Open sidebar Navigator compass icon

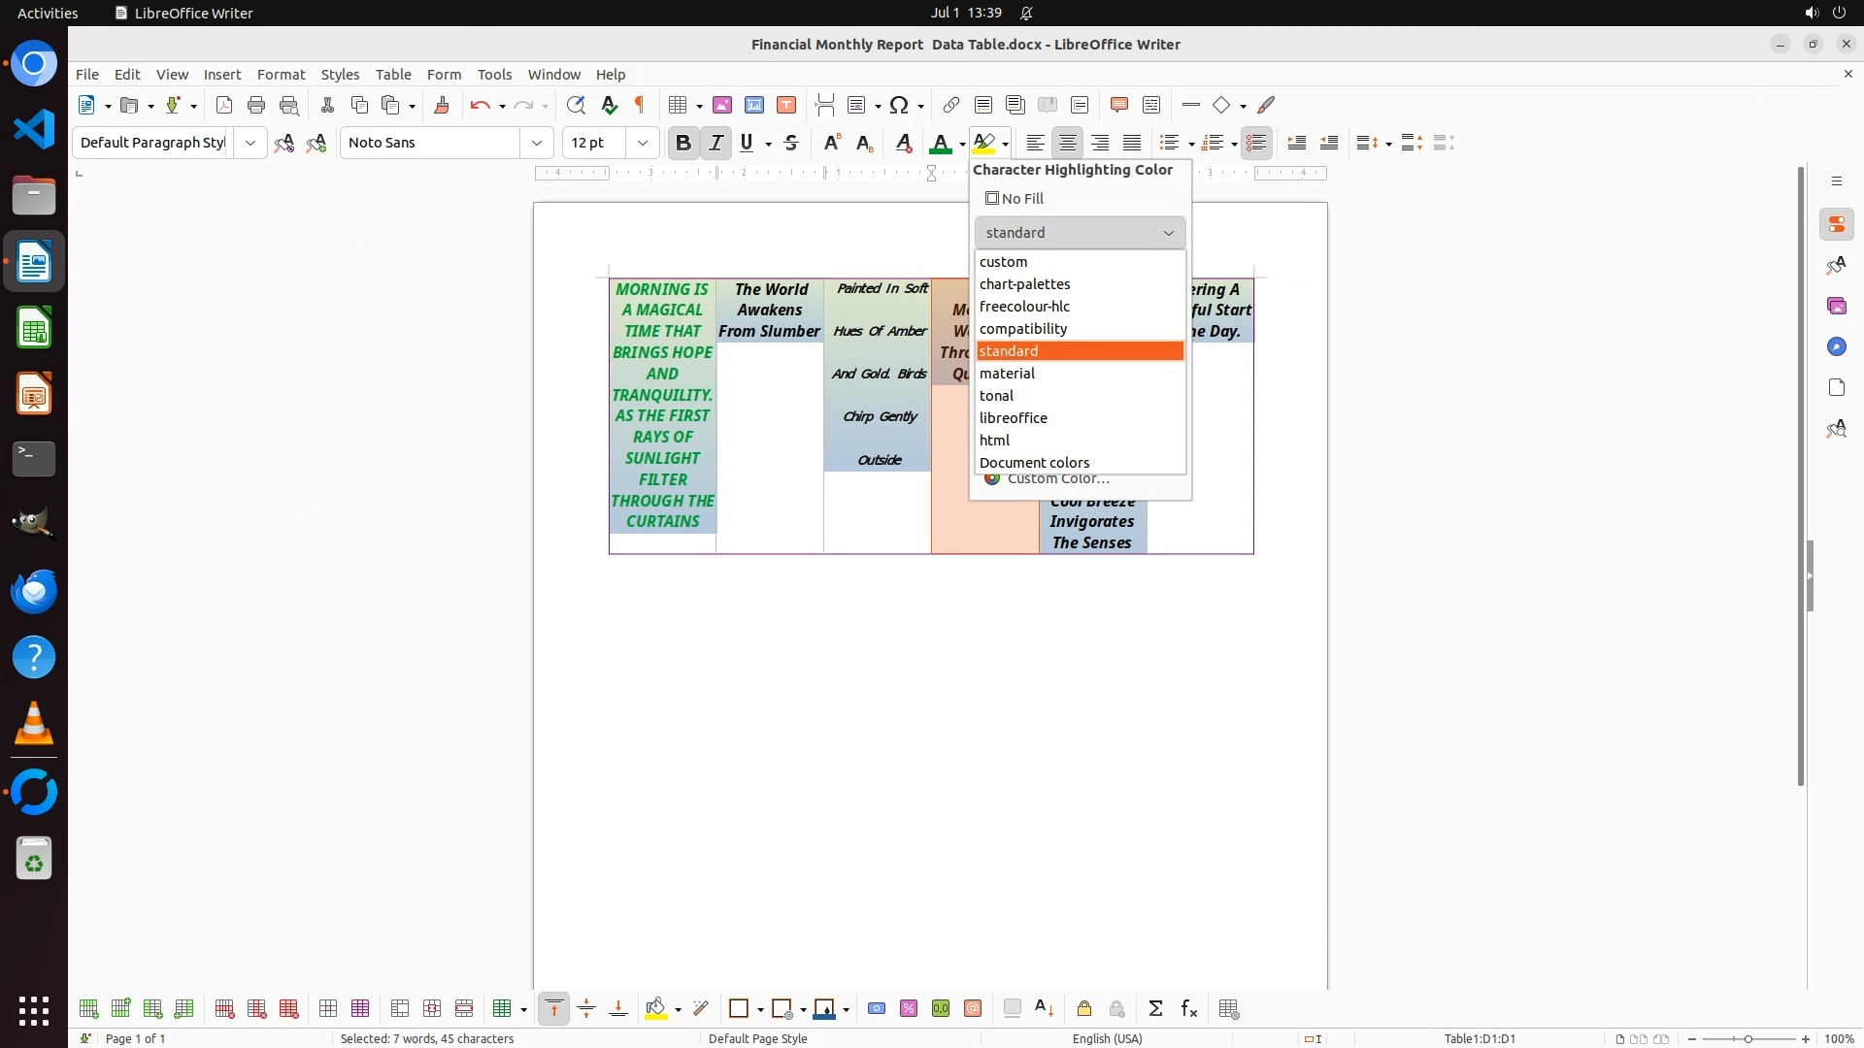[1836, 346]
